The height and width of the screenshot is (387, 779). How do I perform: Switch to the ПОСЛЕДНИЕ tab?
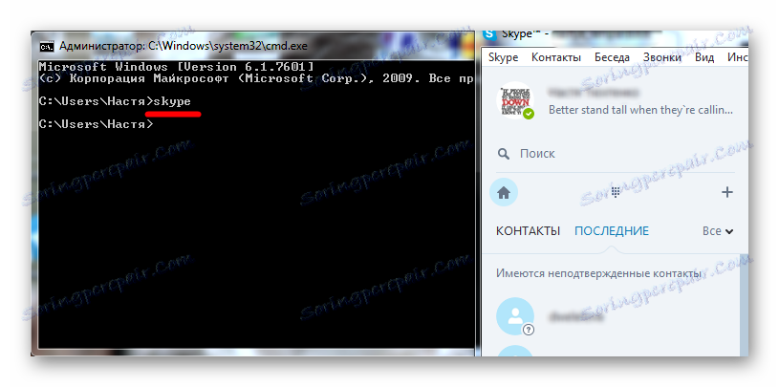pyautogui.click(x=612, y=231)
